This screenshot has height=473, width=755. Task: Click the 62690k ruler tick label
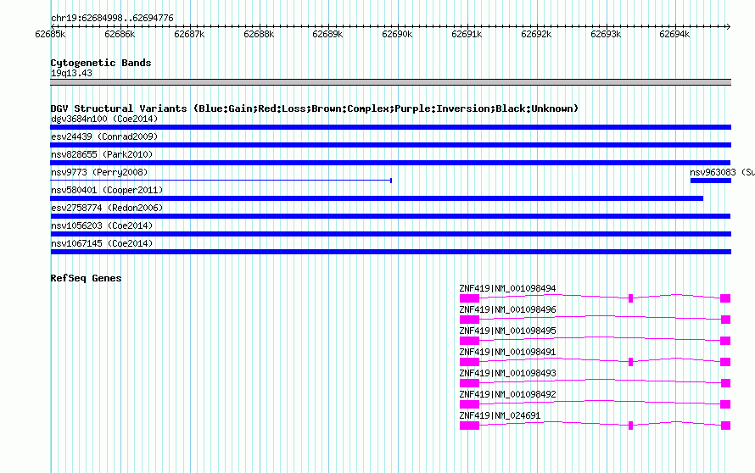(397, 34)
